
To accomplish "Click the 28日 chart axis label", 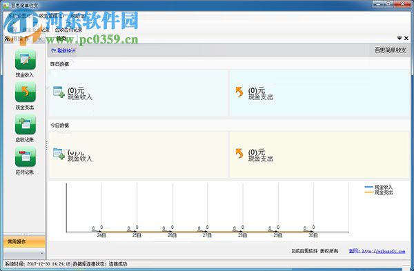I will click(243, 235).
